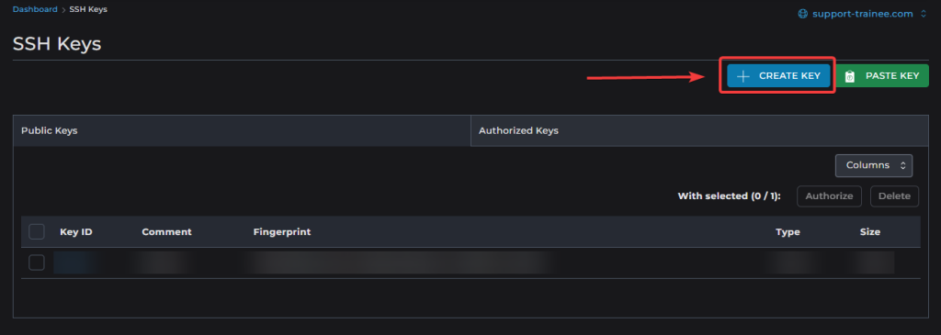Sort by the Fingerprint column header
The image size is (941, 335).
tap(282, 232)
